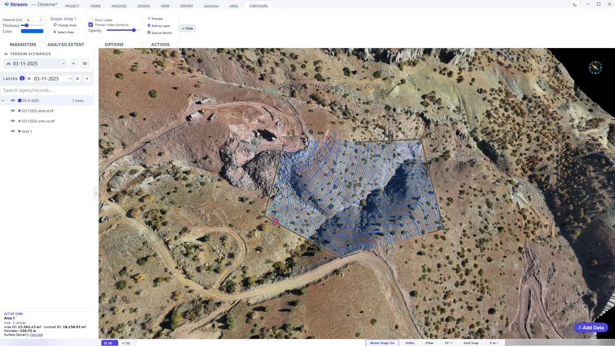Open the ANALYSIS tab
The width and height of the screenshot is (615, 346).
tap(119, 6)
